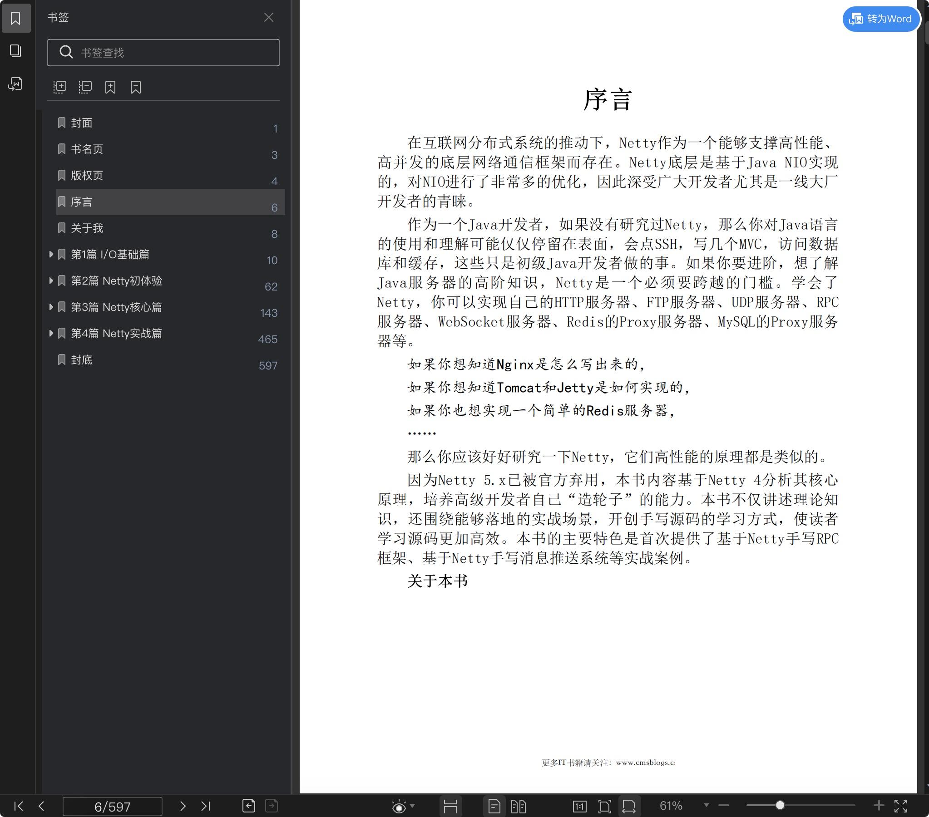Click the page number field 6/597
Viewport: 929px width, 817px height.
(112, 807)
